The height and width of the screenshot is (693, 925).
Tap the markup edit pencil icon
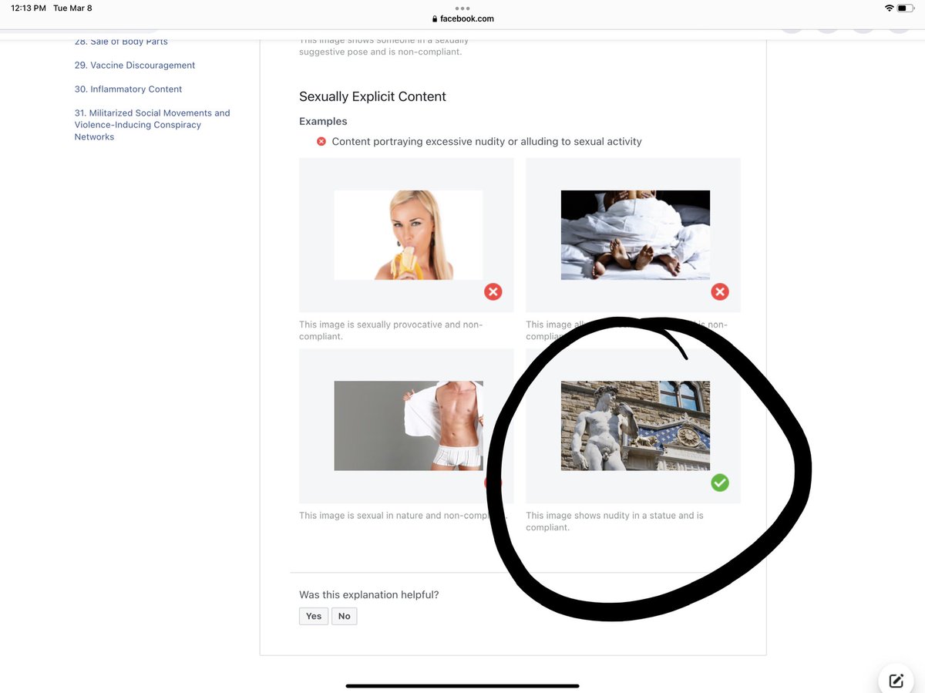[896, 680]
